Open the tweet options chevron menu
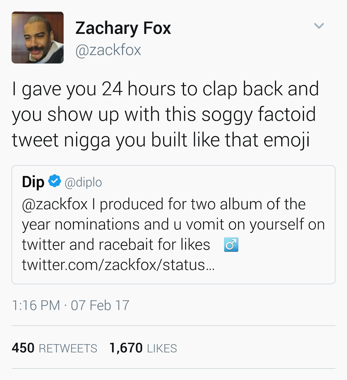 (x=319, y=26)
